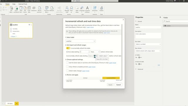Open Learn more for real time DirectQuery

point(113,63)
